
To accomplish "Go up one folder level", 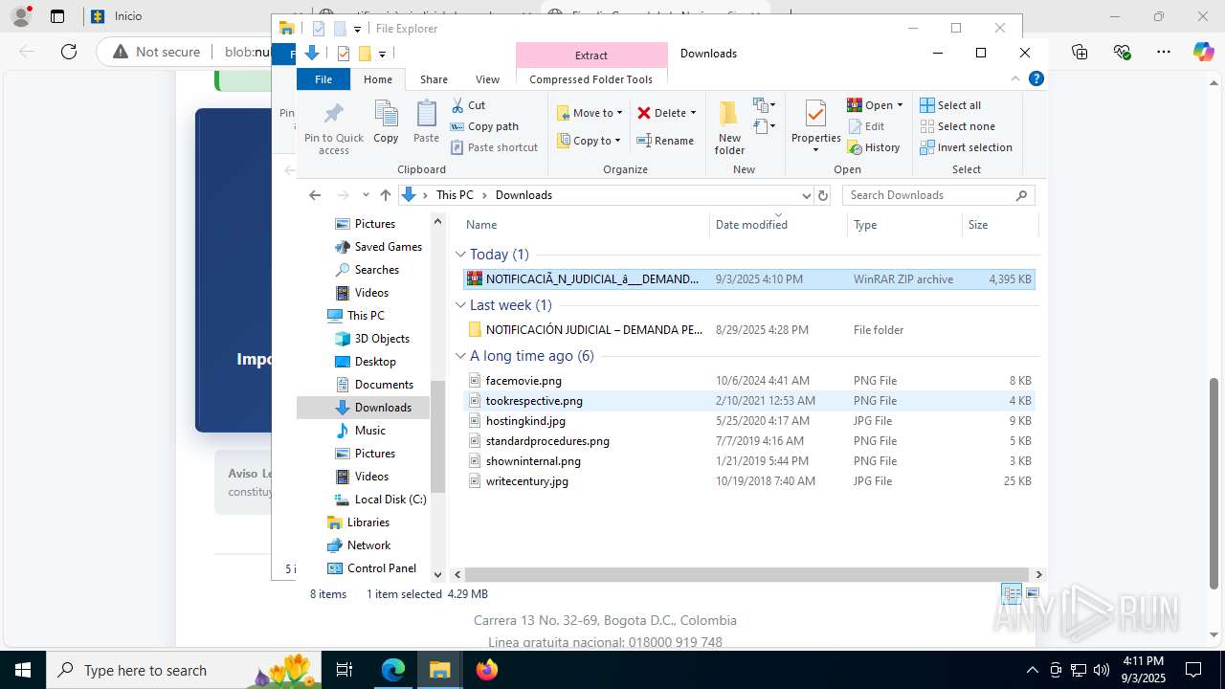I will [385, 195].
